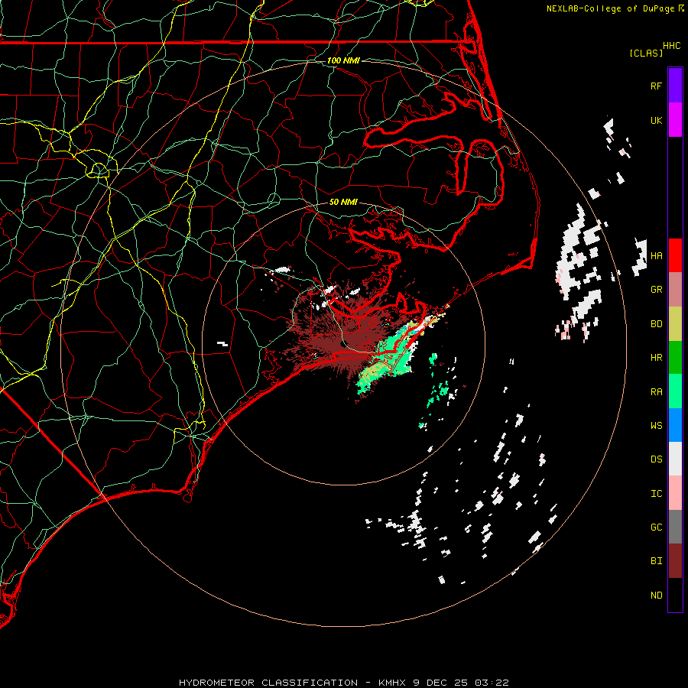Click the RA light green legend swatch
The width and height of the screenshot is (688, 688).
click(x=675, y=391)
